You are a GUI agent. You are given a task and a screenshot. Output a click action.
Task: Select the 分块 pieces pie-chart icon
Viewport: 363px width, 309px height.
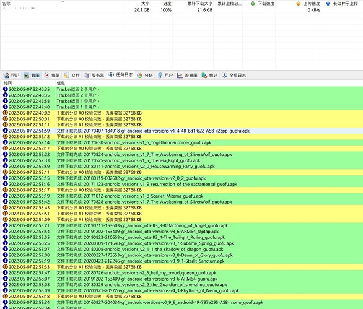(x=139, y=75)
